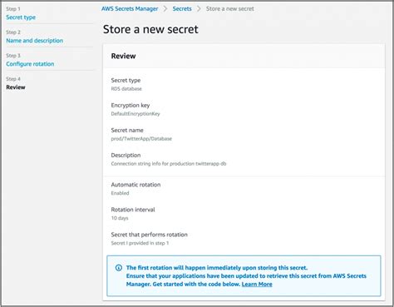Follow the Learn More link
The height and width of the screenshot is (307, 394).
(257, 285)
